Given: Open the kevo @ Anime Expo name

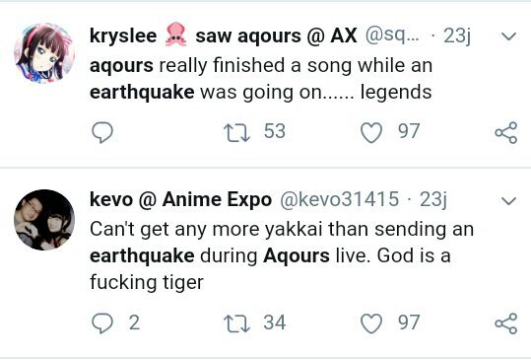Looking at the screenshot, I should click(180, 199).
